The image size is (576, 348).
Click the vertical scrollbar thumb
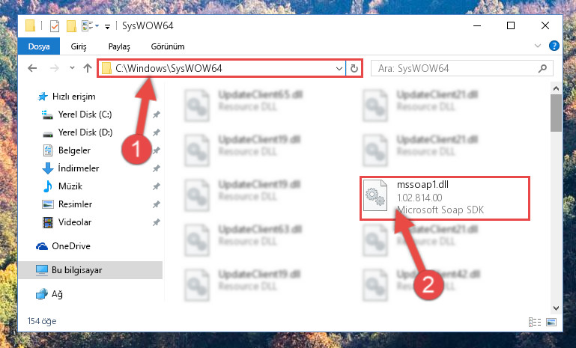click(x=556, y=113)
